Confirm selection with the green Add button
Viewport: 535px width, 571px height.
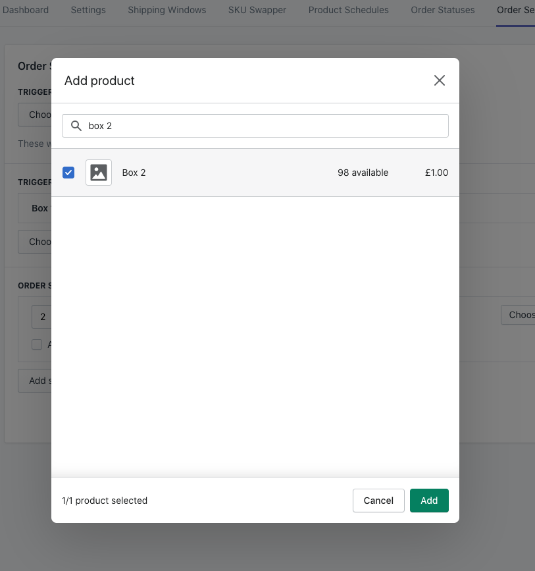(x=429, y=501)
